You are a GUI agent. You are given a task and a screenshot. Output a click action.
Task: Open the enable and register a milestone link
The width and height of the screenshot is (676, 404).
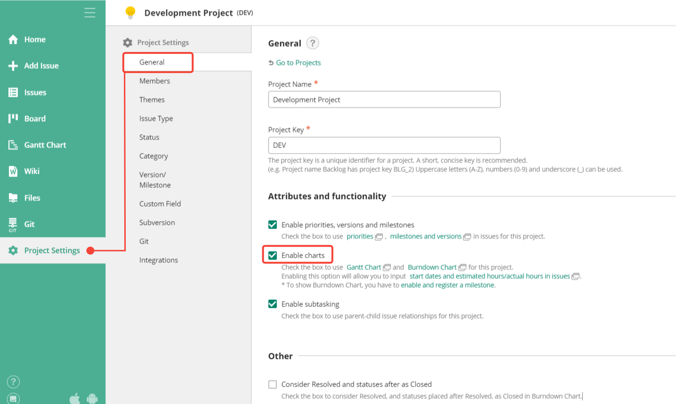click(x=448, y=285)
